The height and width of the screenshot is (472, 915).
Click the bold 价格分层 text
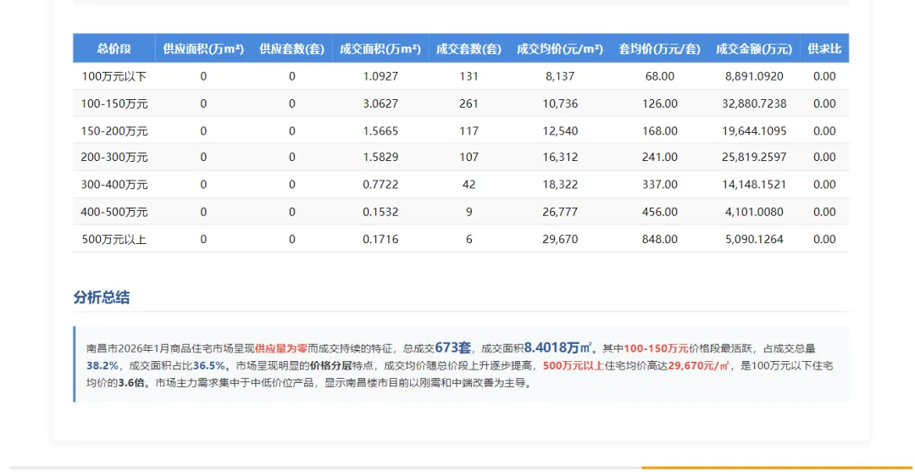click(x=331, y=366)
